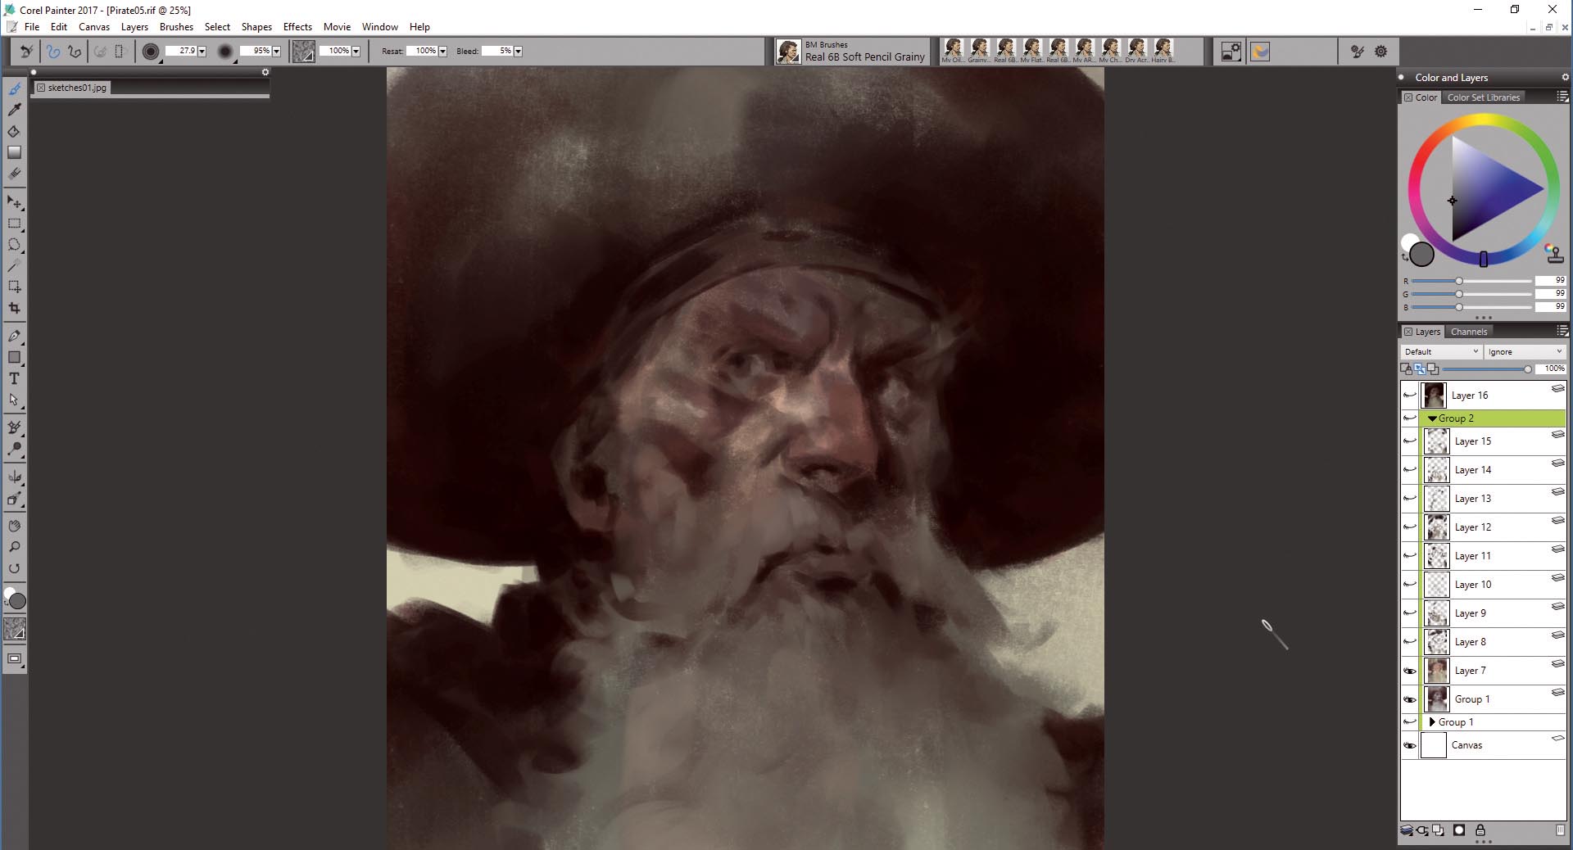This screenshot has height=850, width=1573.
Task: Click the General brush controls gear icon
Action: pyautogui.click(x=1380, y=52)
